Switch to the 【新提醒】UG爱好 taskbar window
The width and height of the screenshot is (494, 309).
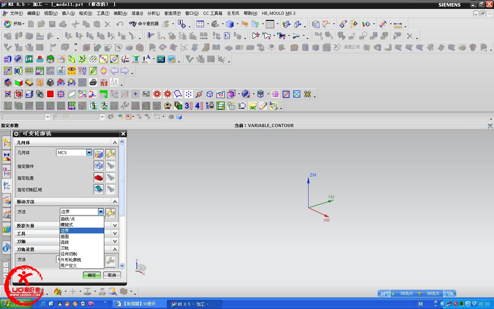[140, 304]
